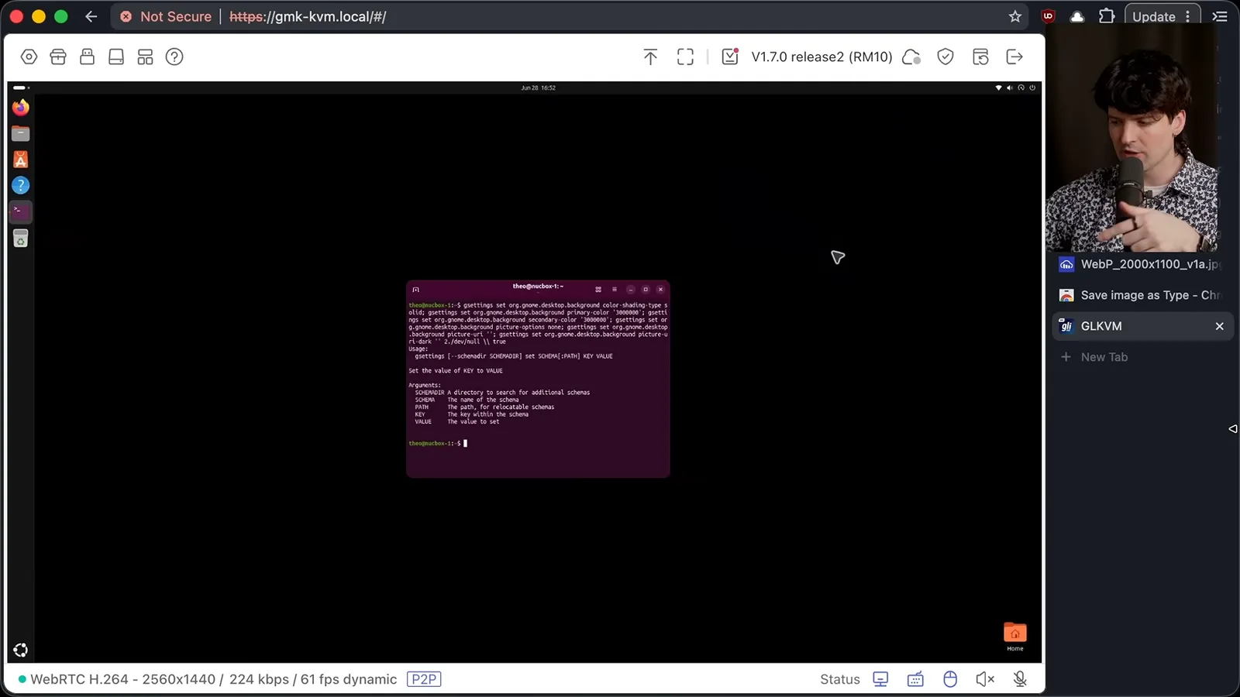The image size is (1240, 697).
Task: Click the cloud status icon beside version label
Action: coord(911,57)
